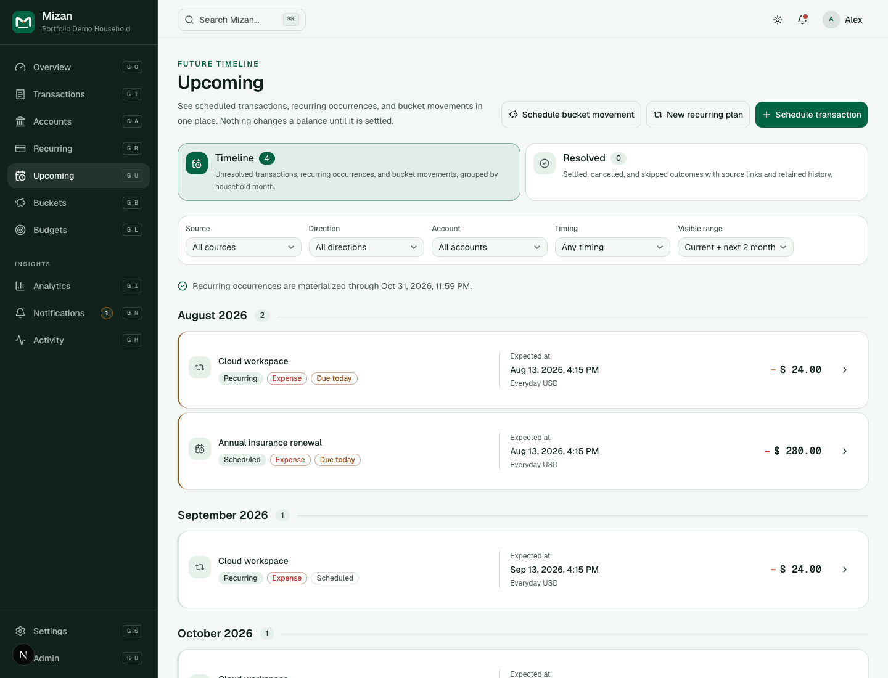Screen dimensions: 888x678
Task: Click the September 2026 month heading
Action: 223,515
